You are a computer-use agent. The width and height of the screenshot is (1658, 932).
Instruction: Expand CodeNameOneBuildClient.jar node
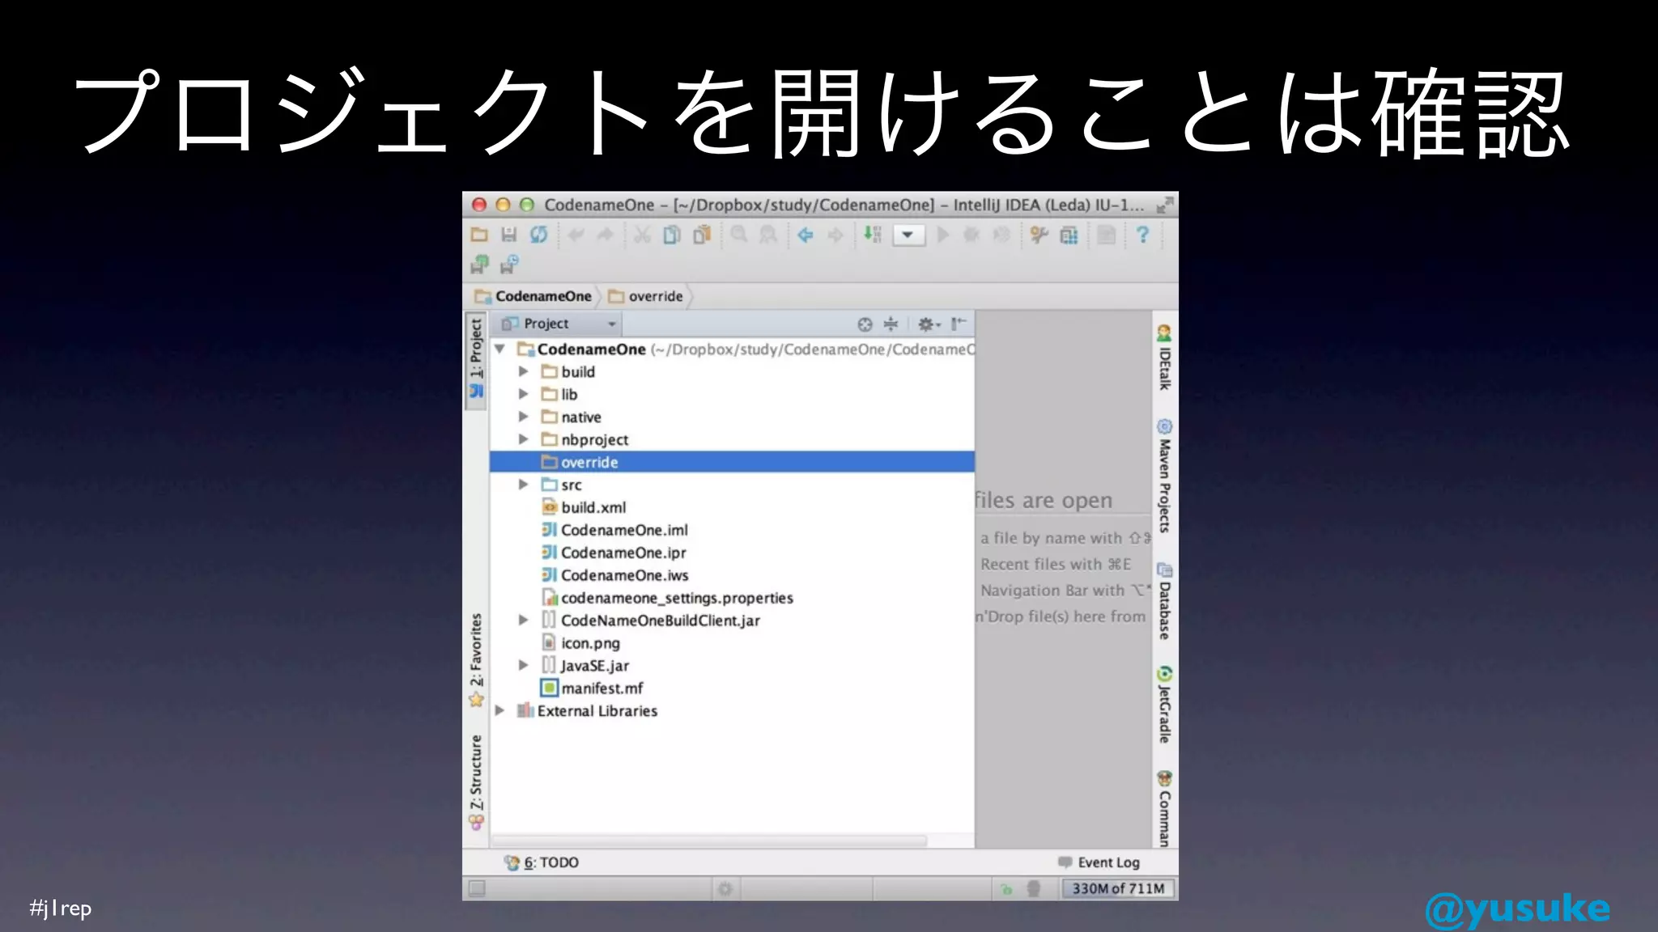point(523,621)
